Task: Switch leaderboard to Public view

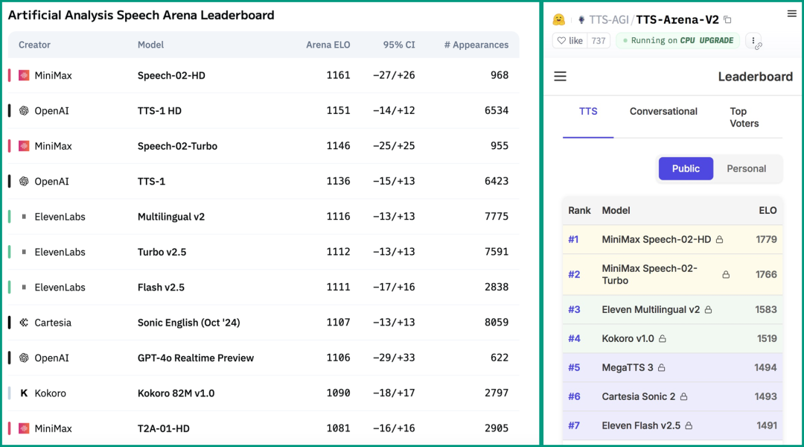Action: [686, 169]
